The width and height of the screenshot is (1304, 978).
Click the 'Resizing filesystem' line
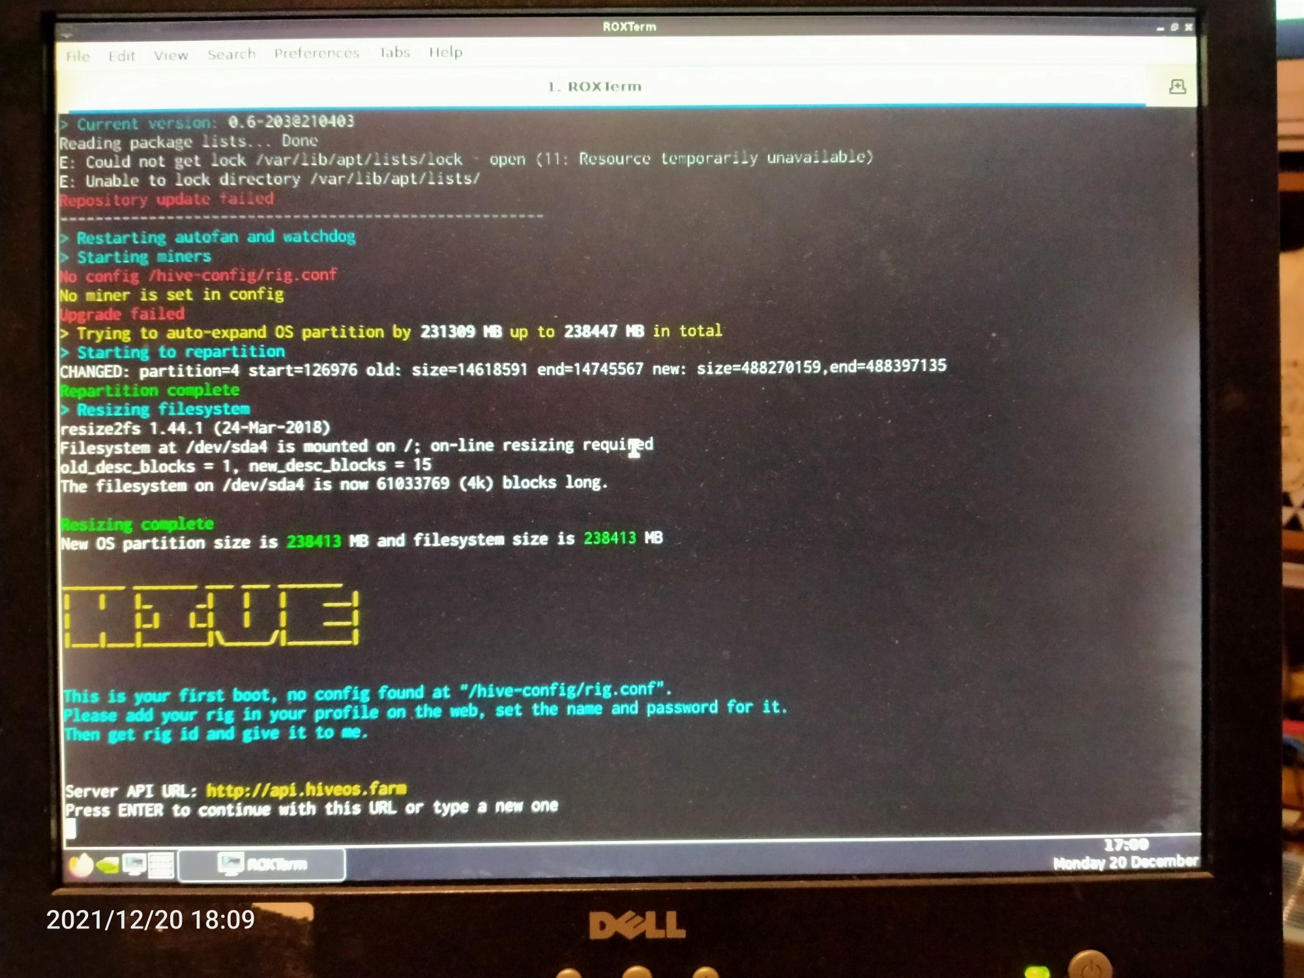pyautogui.click(x=155, y=409)
